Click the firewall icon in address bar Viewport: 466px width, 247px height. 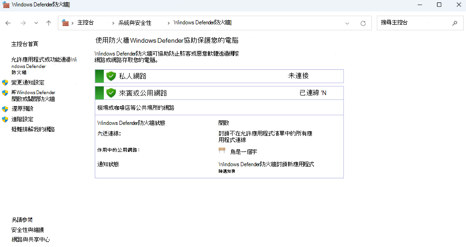click(66, 23)
